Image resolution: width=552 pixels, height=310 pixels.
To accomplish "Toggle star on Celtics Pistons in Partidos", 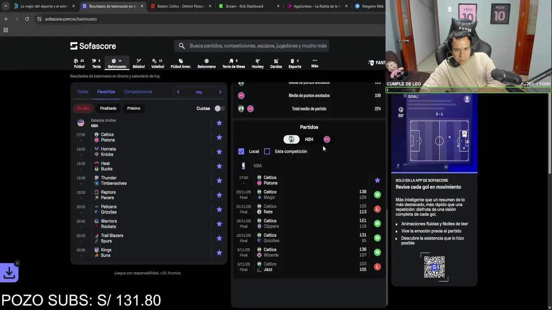I will [x=377, y=180].
